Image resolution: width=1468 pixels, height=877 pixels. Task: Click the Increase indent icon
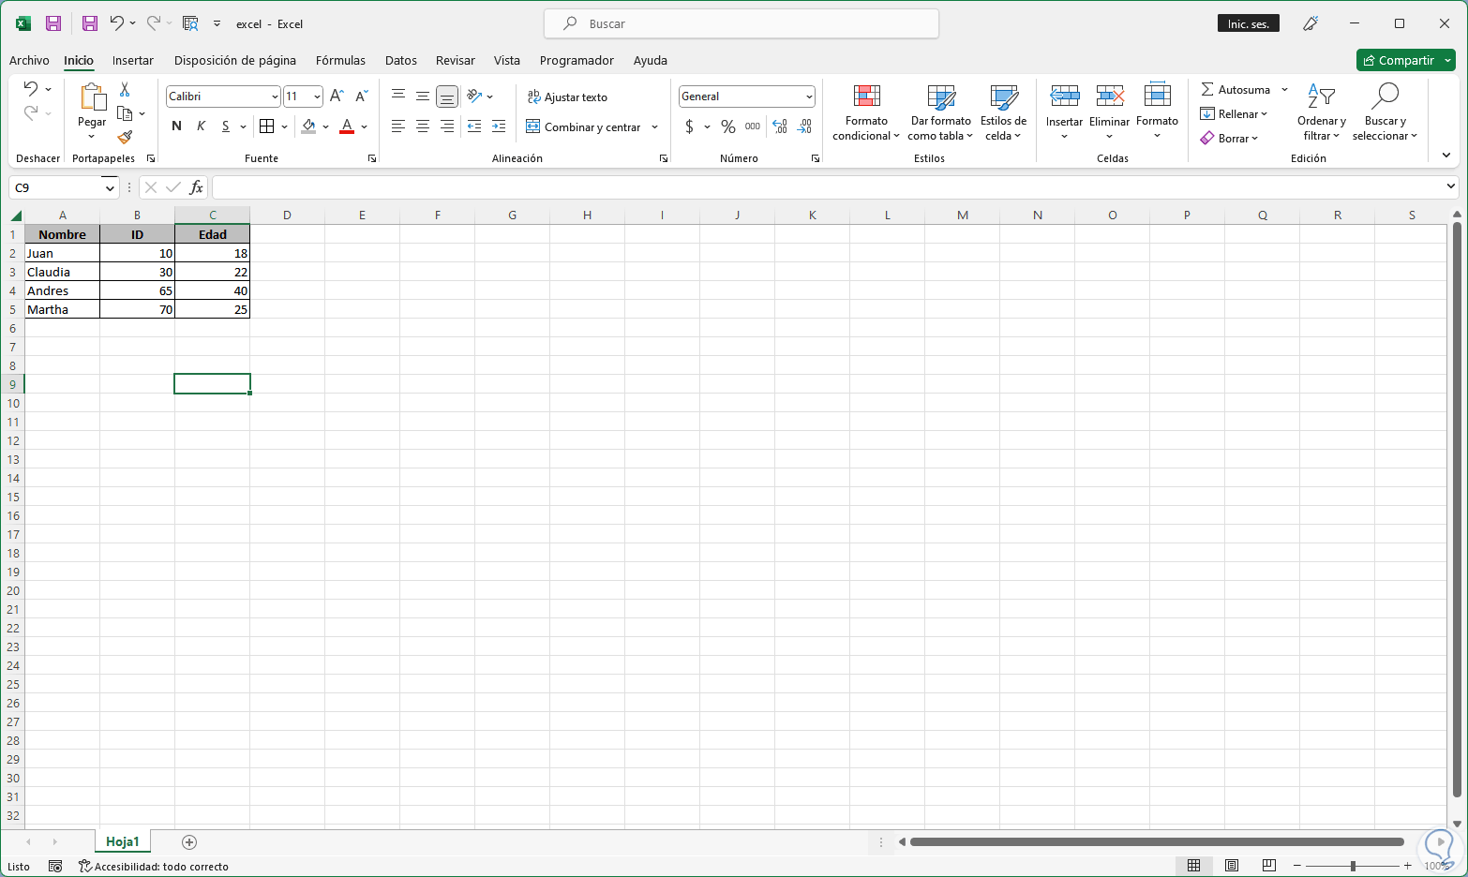[x=499, y=126]
